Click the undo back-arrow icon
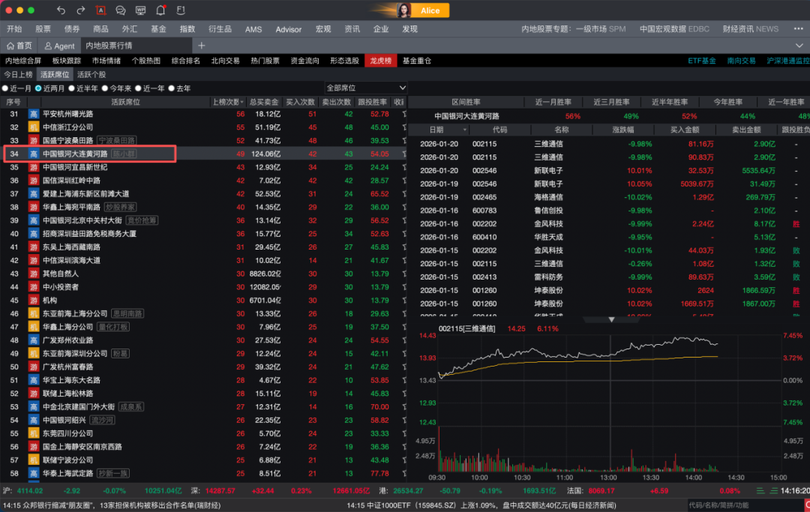The height and width of the screenshot is (512, 810). [61, 11]
